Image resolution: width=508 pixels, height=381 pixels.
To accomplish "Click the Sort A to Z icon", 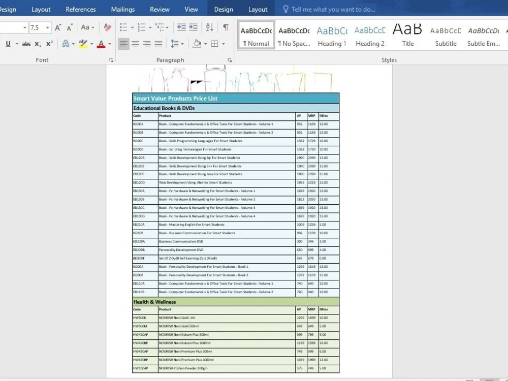I will [x=210, y=27].
